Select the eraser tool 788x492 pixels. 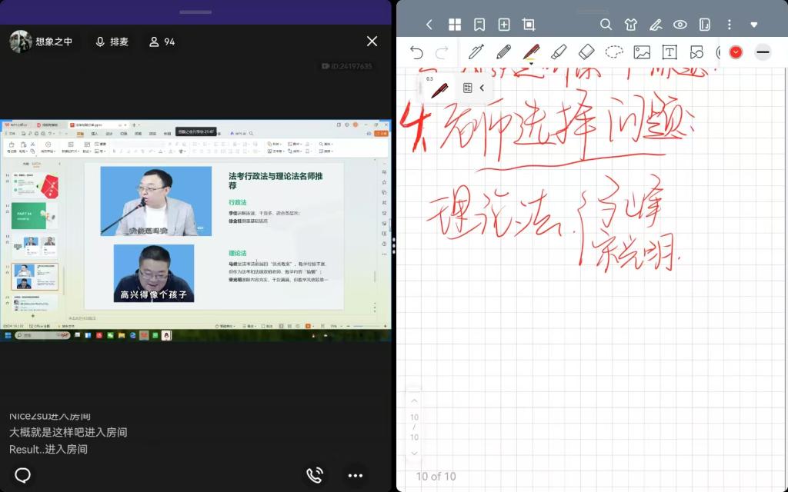pyautogui.click(x=586, y=52)
